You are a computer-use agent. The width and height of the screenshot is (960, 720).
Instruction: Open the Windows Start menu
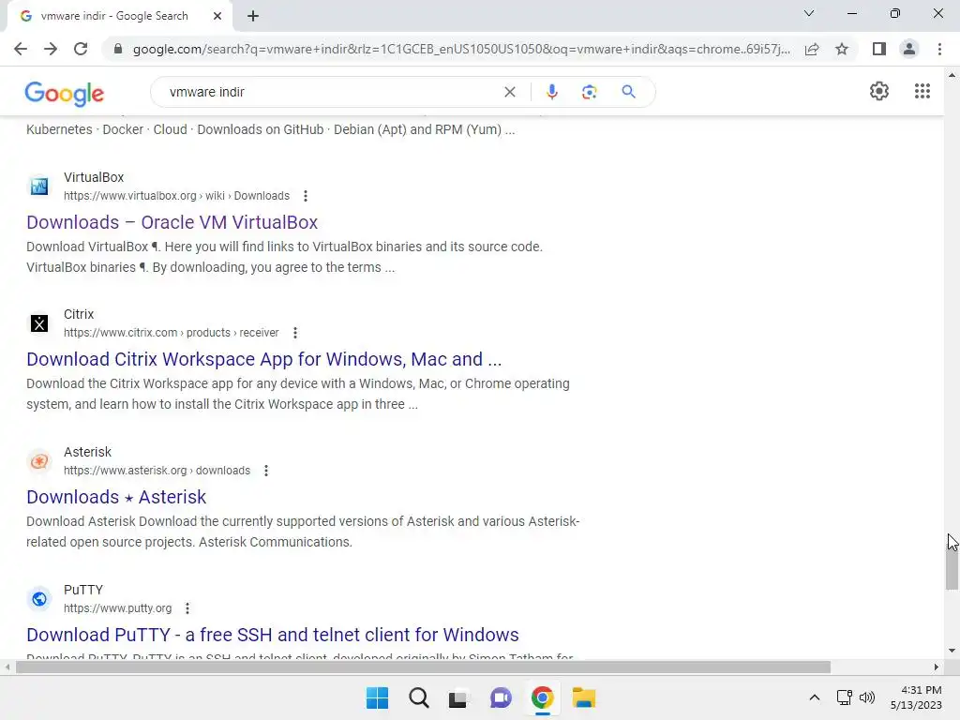377,697
